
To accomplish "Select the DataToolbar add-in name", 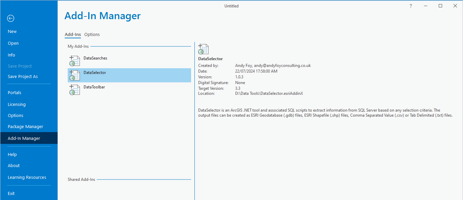I will point(94,87).
